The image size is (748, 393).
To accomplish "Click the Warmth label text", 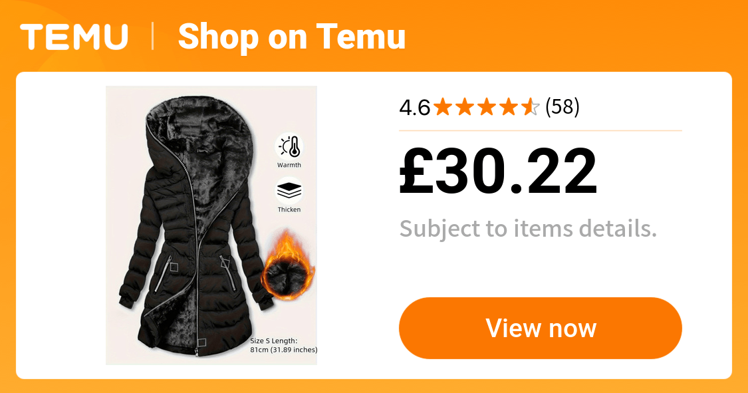I will coord(289,165).
